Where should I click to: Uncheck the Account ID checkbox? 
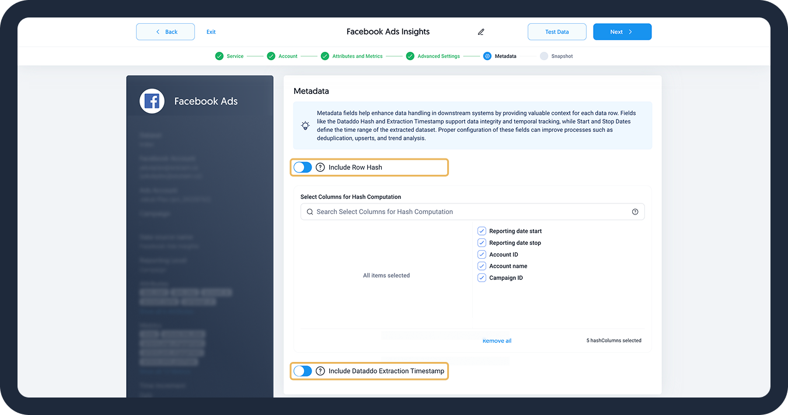(482, 254)
